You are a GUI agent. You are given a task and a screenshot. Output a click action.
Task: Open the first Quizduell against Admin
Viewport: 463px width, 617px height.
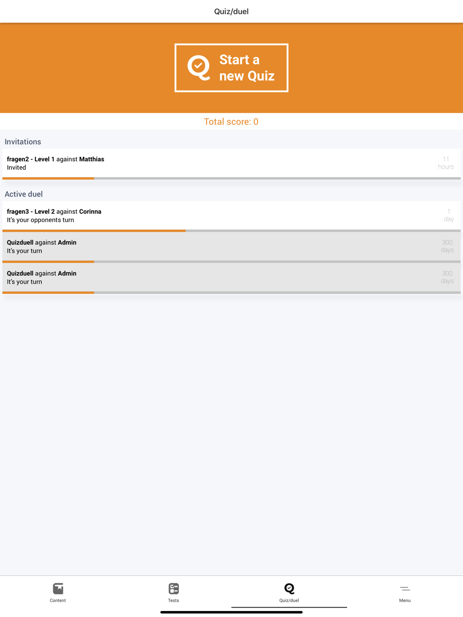coord(185,247)
